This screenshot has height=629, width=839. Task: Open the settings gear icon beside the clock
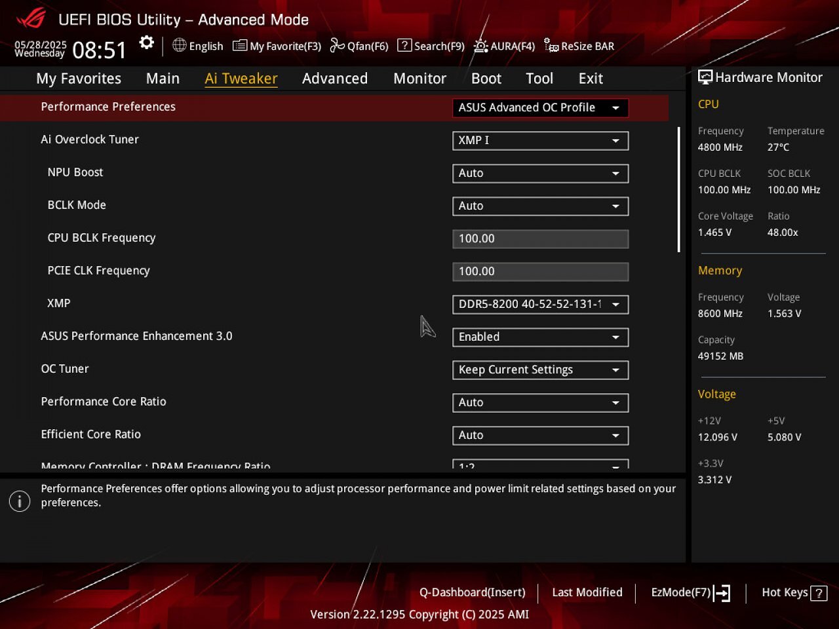coord(147,43)
